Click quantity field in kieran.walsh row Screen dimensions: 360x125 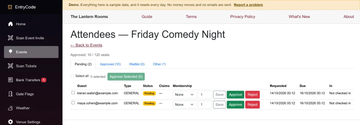pyautogui.click(x=205, y=95)
